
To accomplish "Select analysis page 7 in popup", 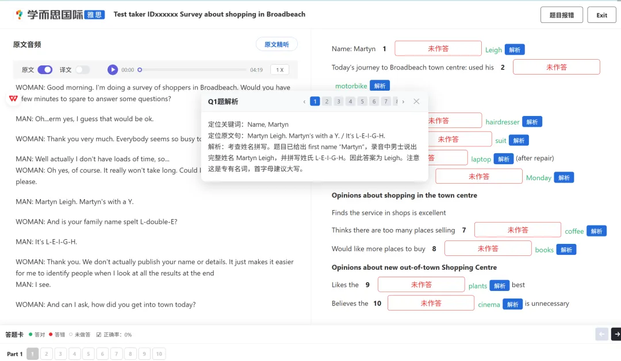I will coord(386,101).
